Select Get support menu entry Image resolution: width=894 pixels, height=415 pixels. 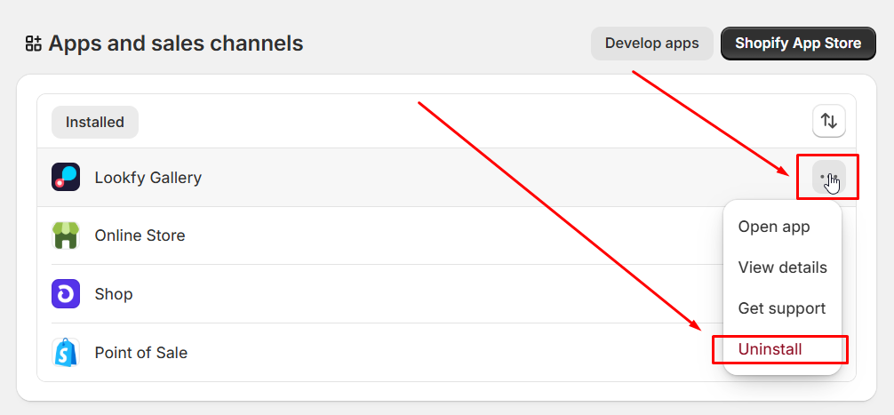[x=782, y=308]
